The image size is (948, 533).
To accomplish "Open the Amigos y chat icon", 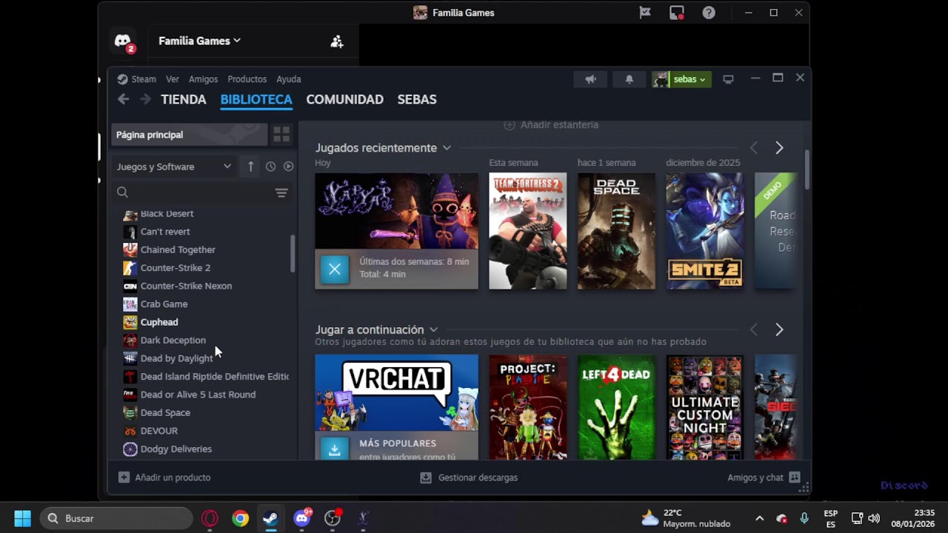I will click(x=795, y=477).
